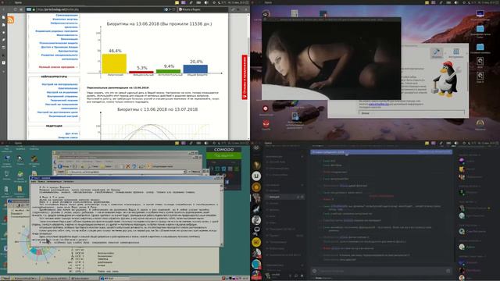
Task: Open user settings gear in Discord user panel
Action: pyautogui.click(x=302, y=276)
